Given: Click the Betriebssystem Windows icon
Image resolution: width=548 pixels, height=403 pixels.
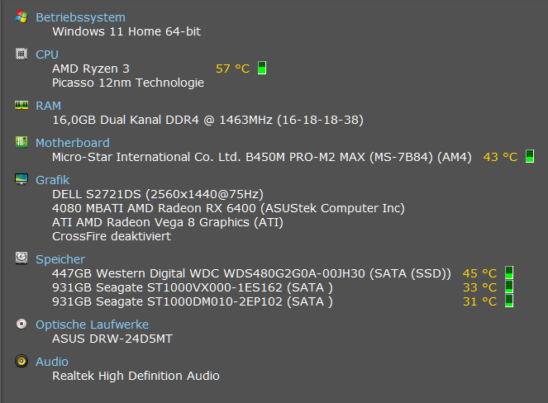Looking at the screenshot, I should 21,17.
